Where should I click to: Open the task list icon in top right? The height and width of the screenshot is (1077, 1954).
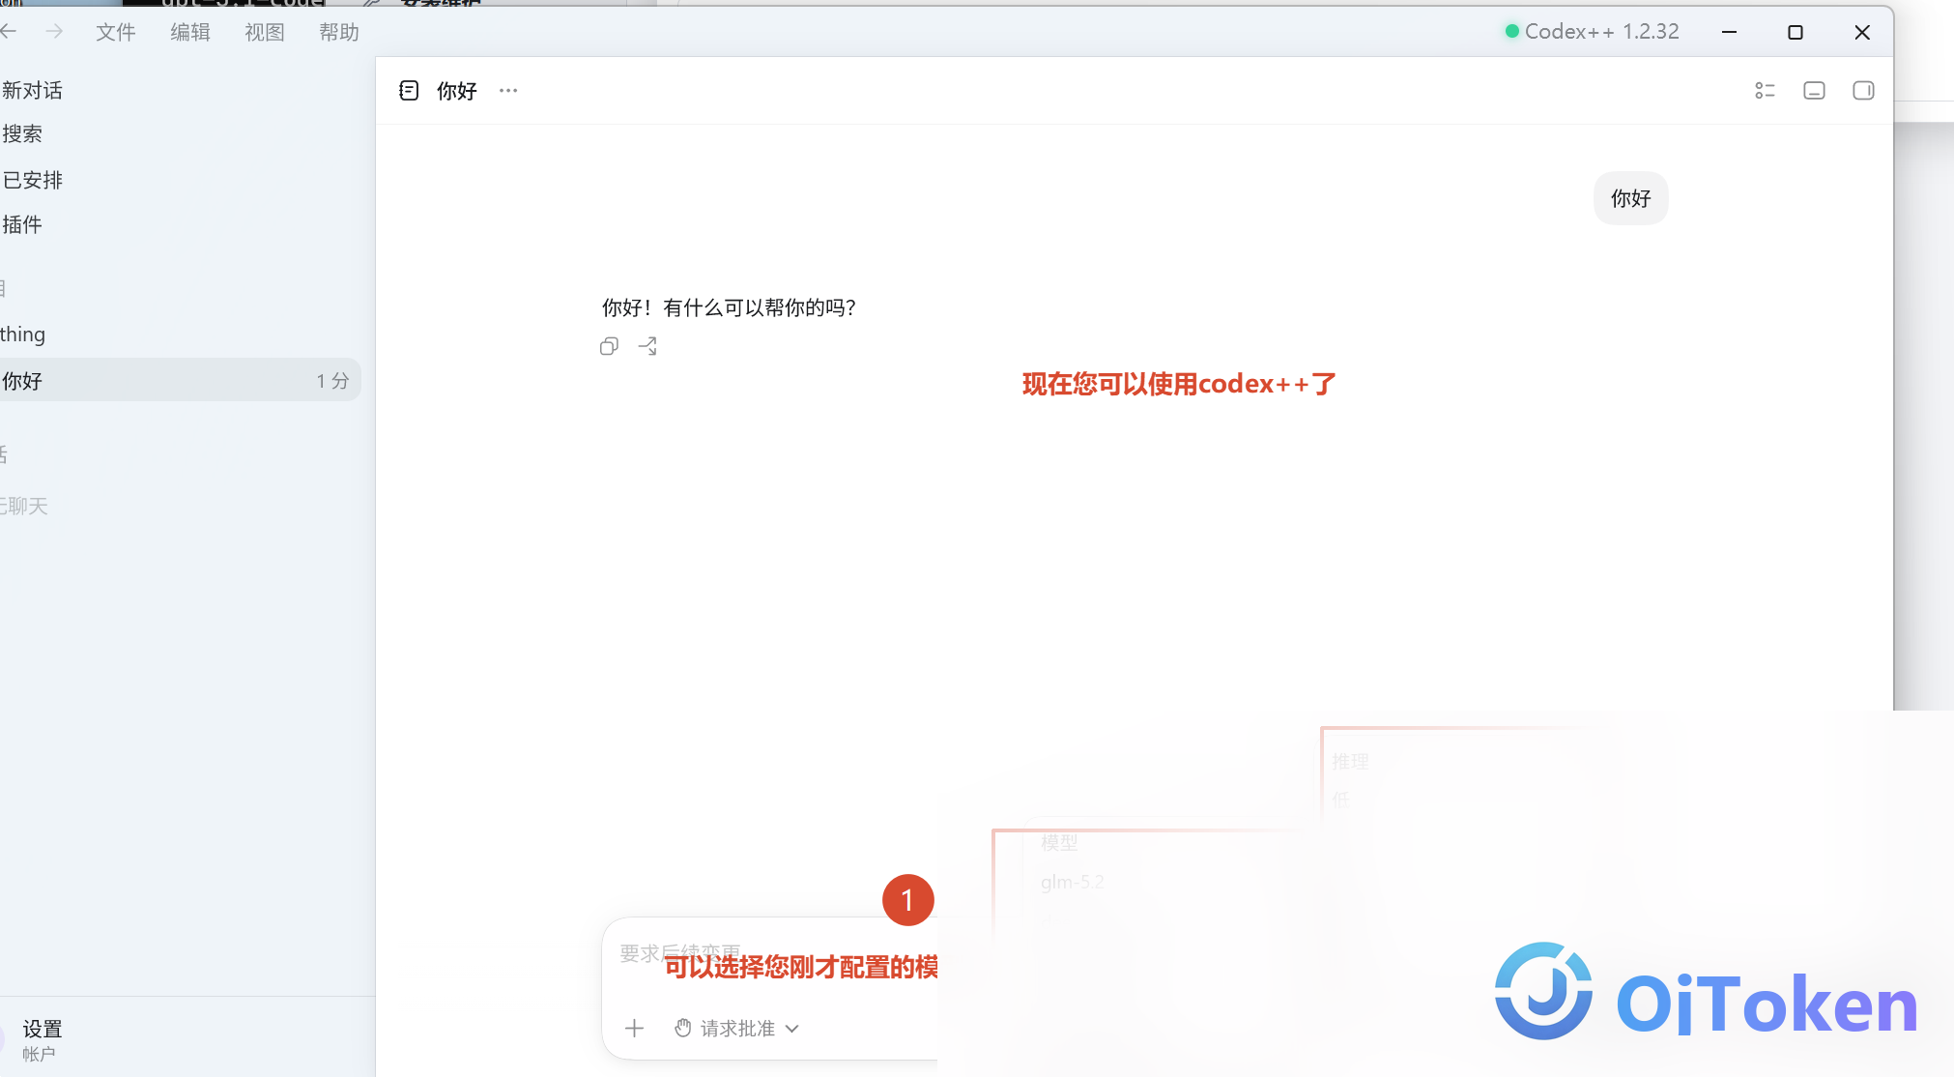point(1765,91)
